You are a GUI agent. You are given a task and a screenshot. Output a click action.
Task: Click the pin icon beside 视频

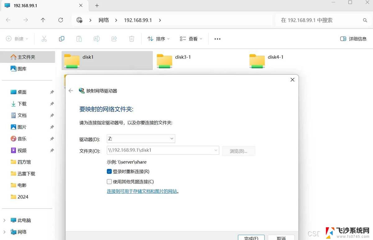[x=52, y=150]
